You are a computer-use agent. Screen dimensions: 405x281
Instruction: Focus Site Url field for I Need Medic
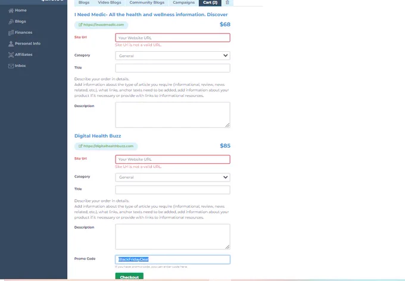pyautogui.click(x=173, y=38)
